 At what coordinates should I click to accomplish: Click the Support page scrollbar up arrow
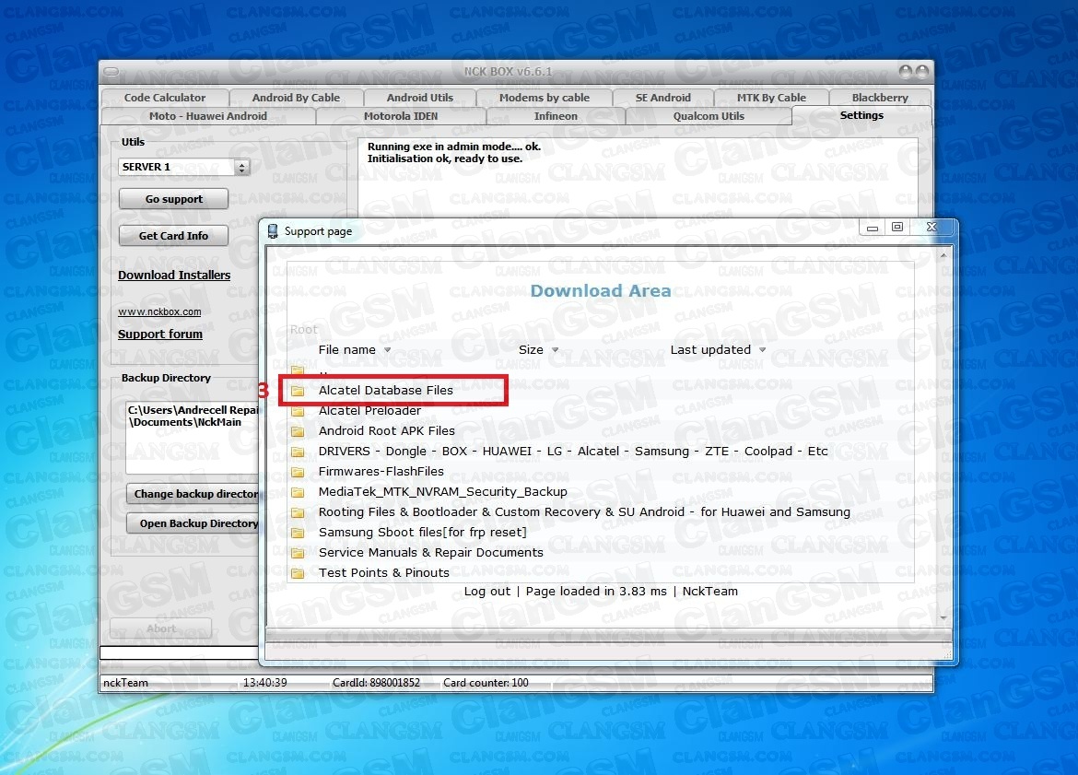point(943,255)
